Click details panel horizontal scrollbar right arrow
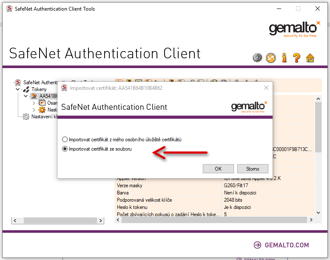Image resolution: width=330 pixels, height=260 pixels. (311, 220)
